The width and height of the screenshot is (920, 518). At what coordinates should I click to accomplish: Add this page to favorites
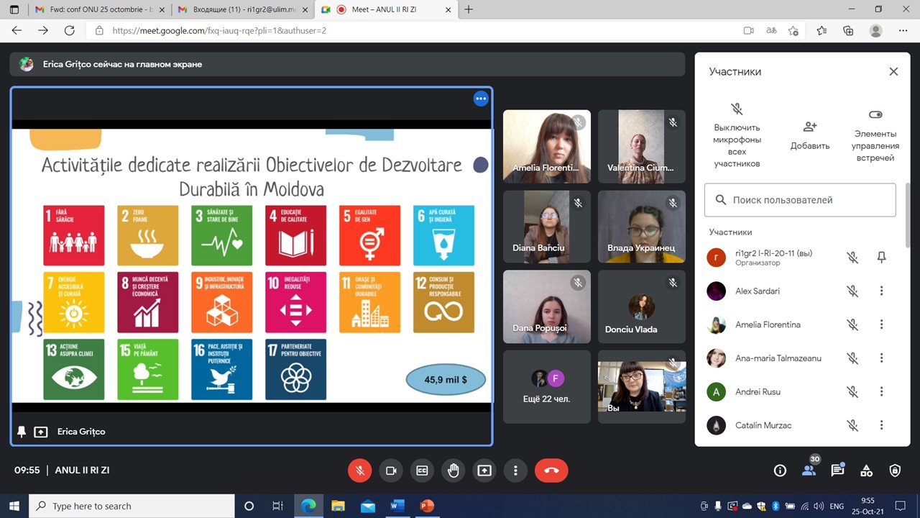point(793,30)
